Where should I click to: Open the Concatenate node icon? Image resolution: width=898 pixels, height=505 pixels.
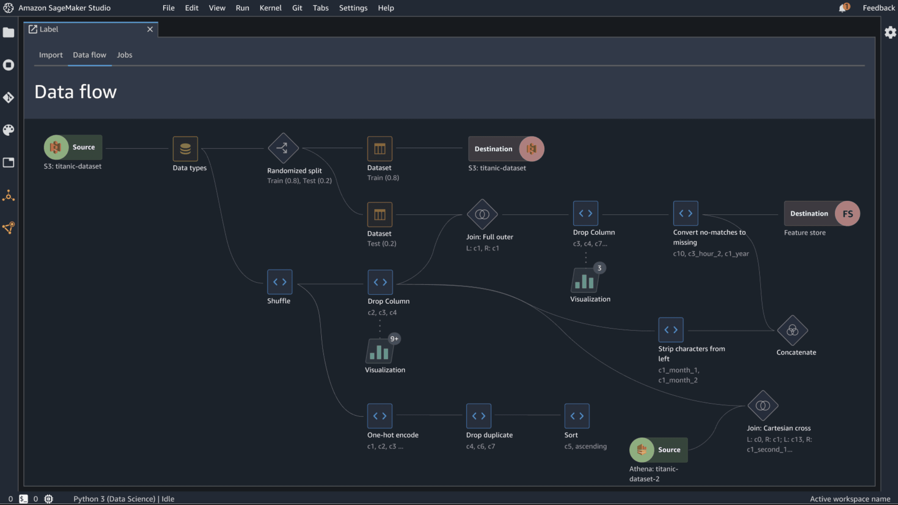792,330
